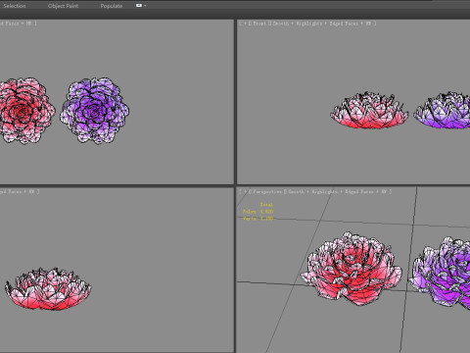Screen dimensions: 470x353
Task: Open the Perspective viewport [+] general menu
Action: pyautogui.click(x=245, y=192)
